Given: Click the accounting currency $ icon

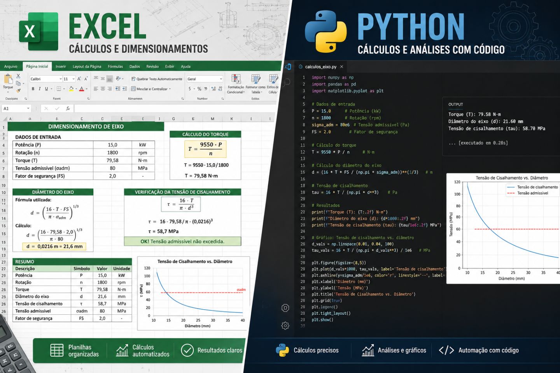Looking at the screenshot, I should pyautogui.click(x=190, y=89).
